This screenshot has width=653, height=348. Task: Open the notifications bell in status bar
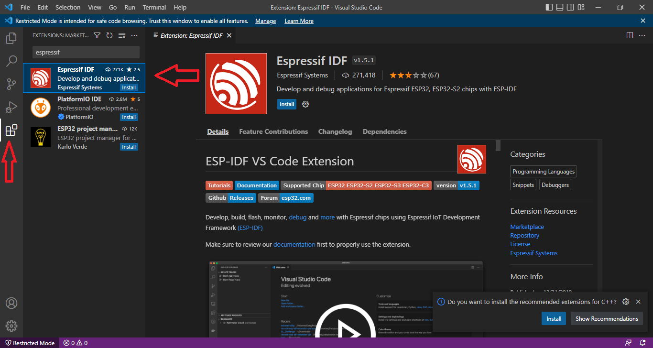click(x=643, y=343)
